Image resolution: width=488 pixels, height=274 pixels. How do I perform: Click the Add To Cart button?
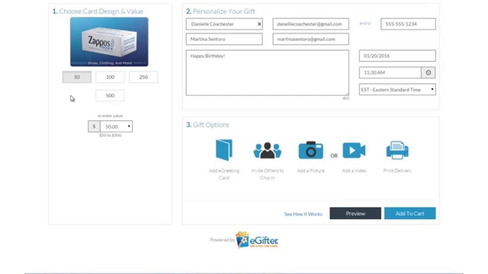coord(410,213)
